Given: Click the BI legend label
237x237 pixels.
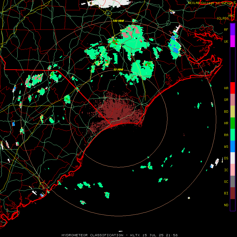Looking at the screenshot, I should tap(226, 193).
